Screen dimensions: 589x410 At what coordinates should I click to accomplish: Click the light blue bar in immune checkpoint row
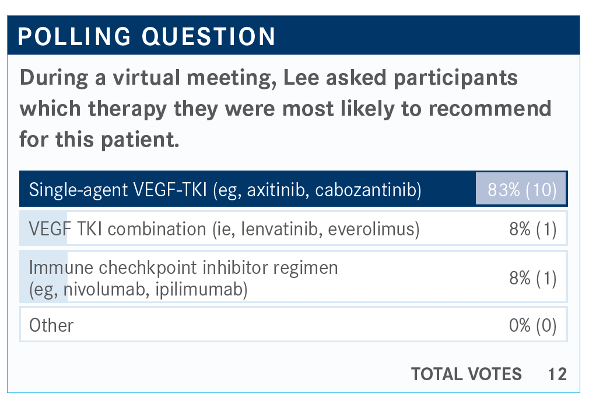pos(44,277)
